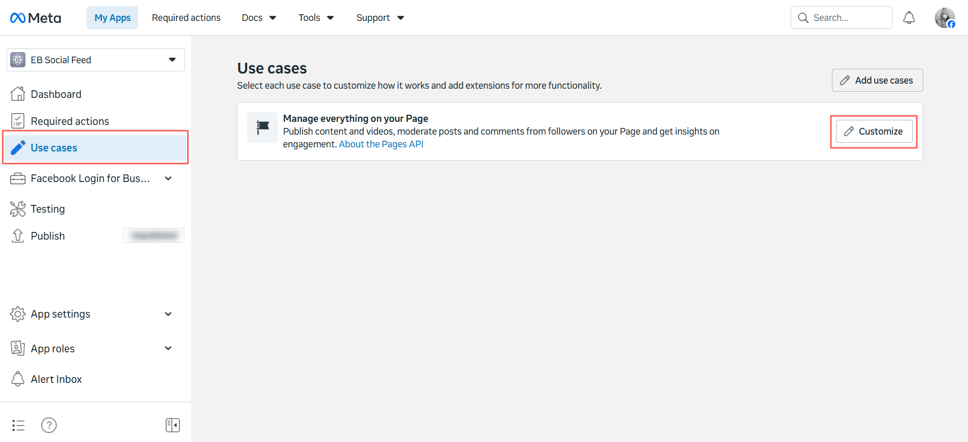968x442 pixels.
Task: Open the Support dropdown menu
Action: tap(380, 18)
